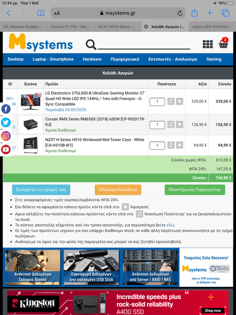Open LG 27GL850-B product link
236x315 pixels.
(95, 98)
